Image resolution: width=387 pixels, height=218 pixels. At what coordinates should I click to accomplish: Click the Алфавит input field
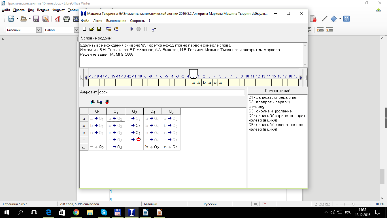(171, 92)
